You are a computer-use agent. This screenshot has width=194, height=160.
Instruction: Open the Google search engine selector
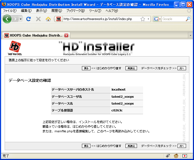click(157, 19)
